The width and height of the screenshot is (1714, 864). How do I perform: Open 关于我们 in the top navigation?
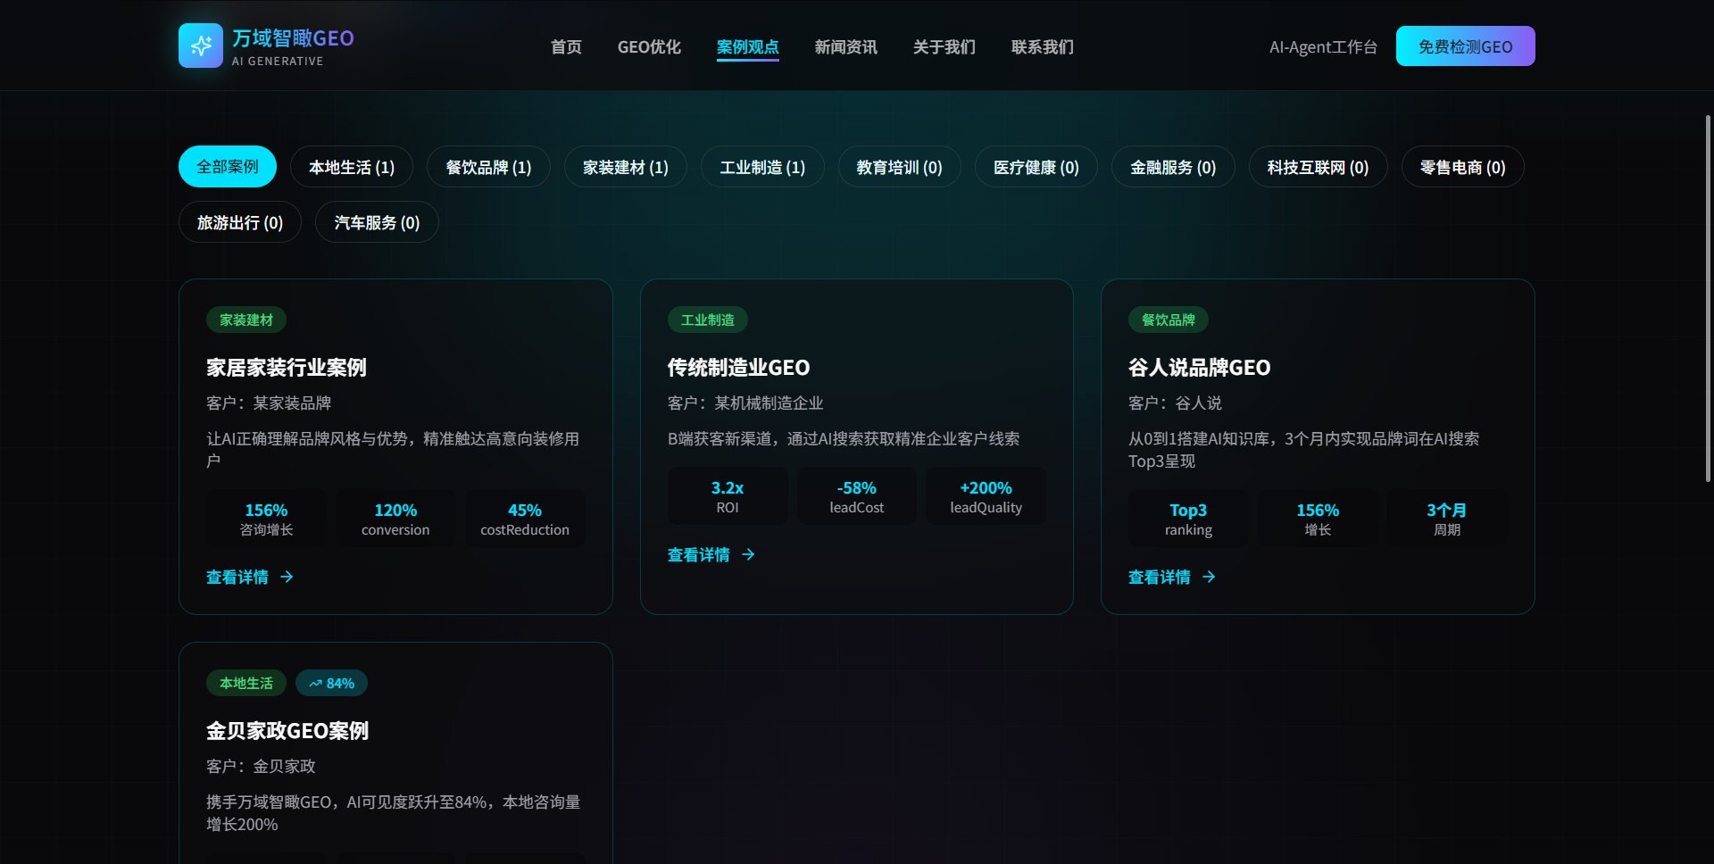click(944, 46)
